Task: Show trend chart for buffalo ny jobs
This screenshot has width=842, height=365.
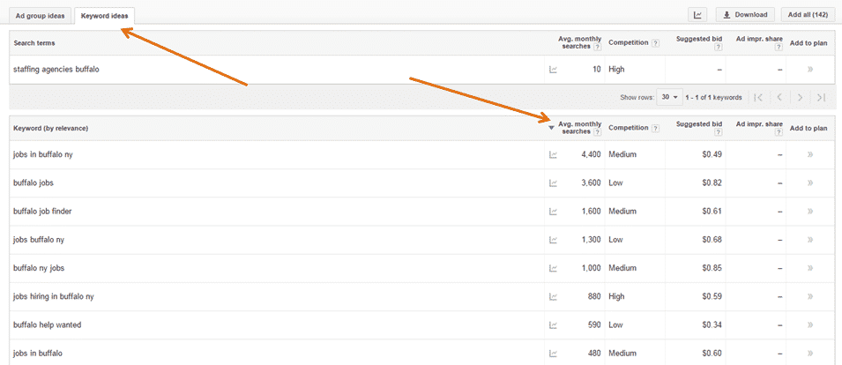Action: [553, 268]
